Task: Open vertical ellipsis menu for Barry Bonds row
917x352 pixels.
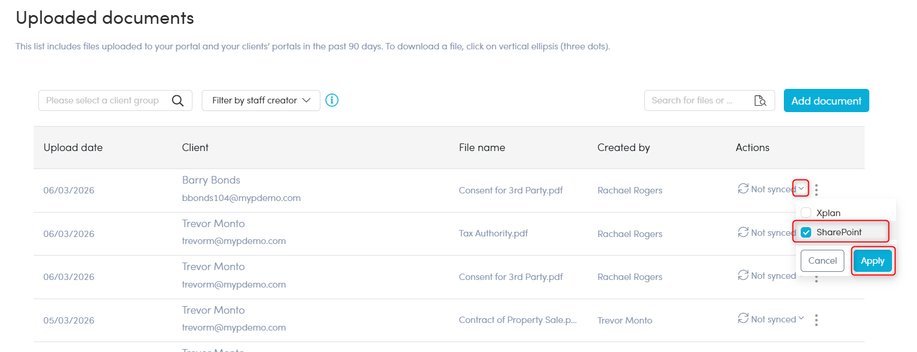Action: 816,190
